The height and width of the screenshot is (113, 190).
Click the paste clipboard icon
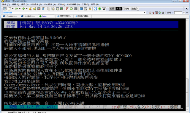[x=57, y=9]
